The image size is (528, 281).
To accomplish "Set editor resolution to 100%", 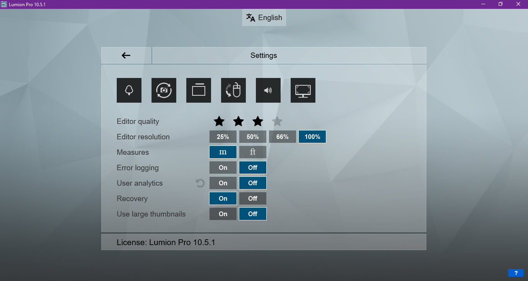I will point(312,137).
